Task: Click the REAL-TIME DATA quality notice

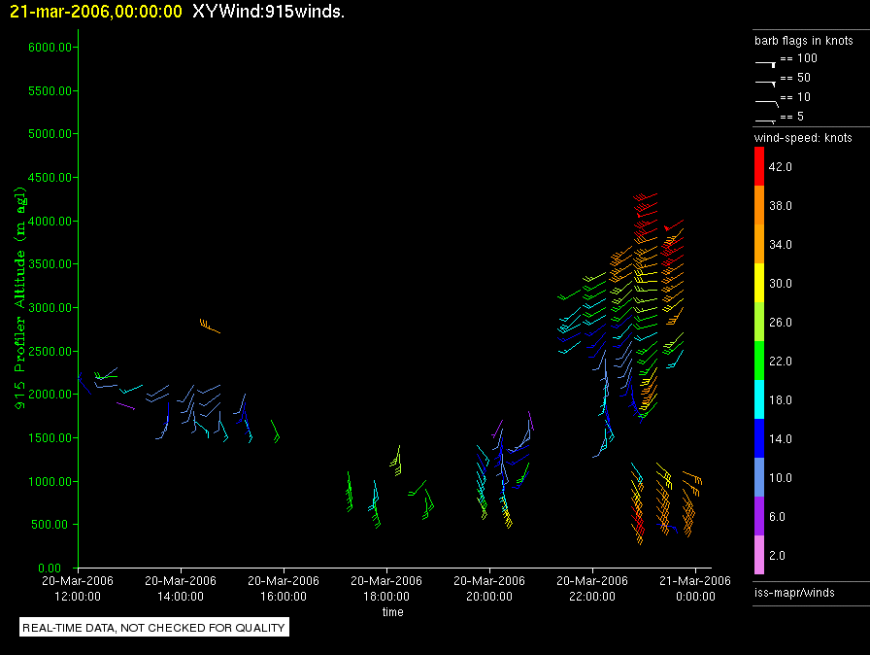Action: click(154, 628)
